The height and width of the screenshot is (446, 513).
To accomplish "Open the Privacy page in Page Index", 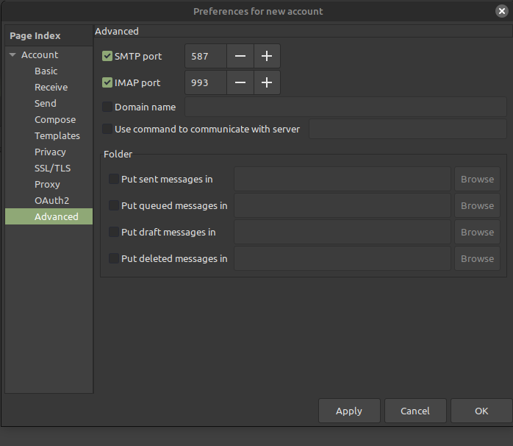I will [50, 152].
